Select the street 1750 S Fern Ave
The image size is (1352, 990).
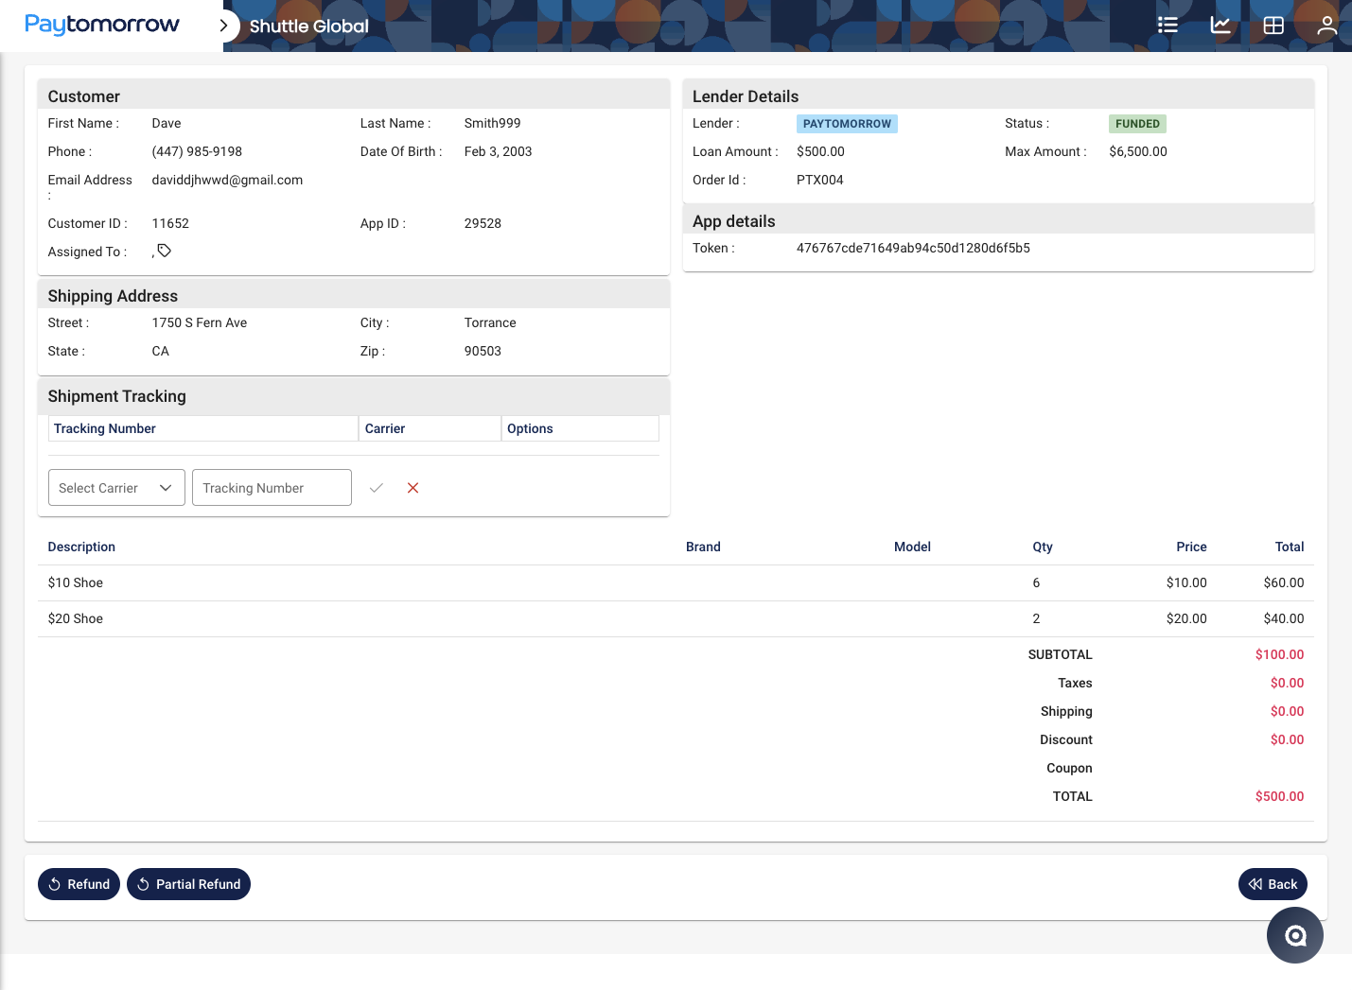pos(200,322)
